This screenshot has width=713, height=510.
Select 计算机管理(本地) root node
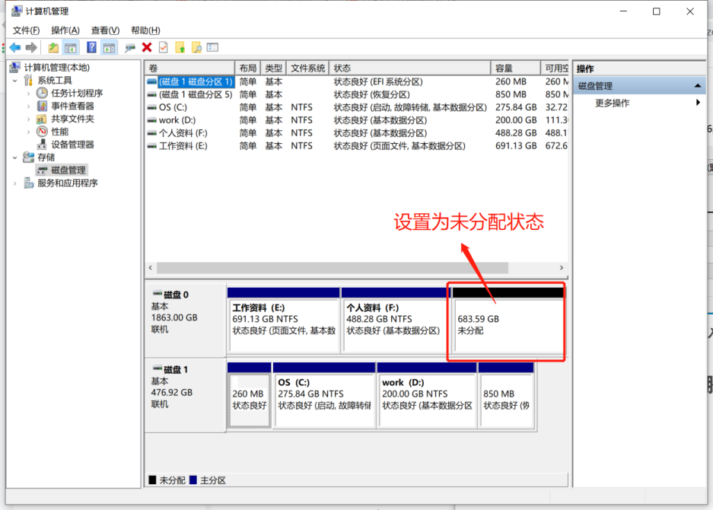[x=57, y=67]
